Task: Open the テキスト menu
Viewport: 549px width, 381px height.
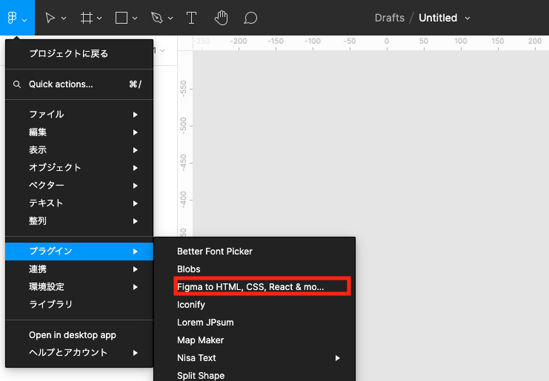Action: [79, 203]
